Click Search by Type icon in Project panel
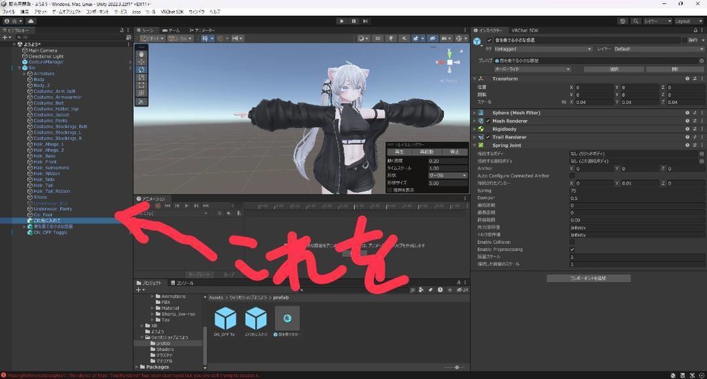 [x=420, y=290]
